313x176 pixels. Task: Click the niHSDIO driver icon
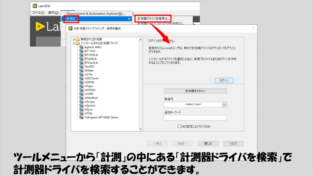(81, 90)
